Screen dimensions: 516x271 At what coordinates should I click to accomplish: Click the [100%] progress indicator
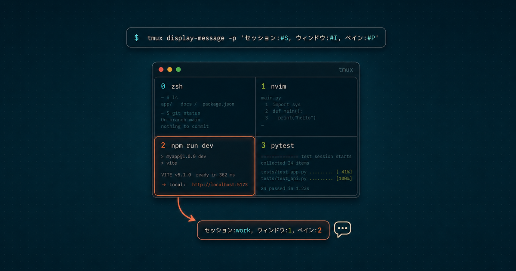tap(344, 179)
